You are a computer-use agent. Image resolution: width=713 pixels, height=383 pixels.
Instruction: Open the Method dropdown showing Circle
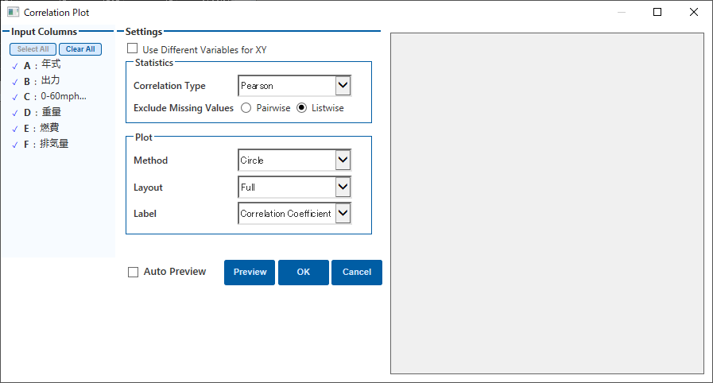[x=343, y=160]
